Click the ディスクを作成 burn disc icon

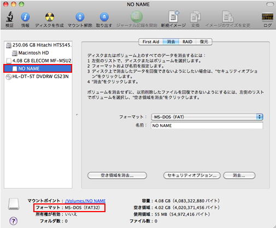pos(50,17)
